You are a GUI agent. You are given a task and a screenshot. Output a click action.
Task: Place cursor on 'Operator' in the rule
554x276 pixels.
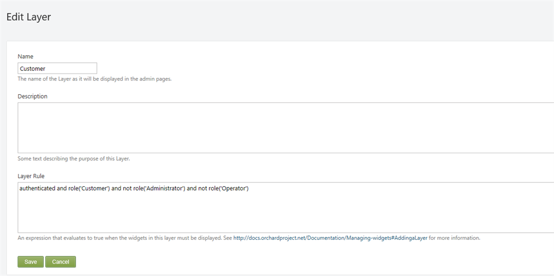[234, 188]
